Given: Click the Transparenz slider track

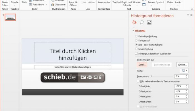Looking at the screenshot, I should [162, 76].
